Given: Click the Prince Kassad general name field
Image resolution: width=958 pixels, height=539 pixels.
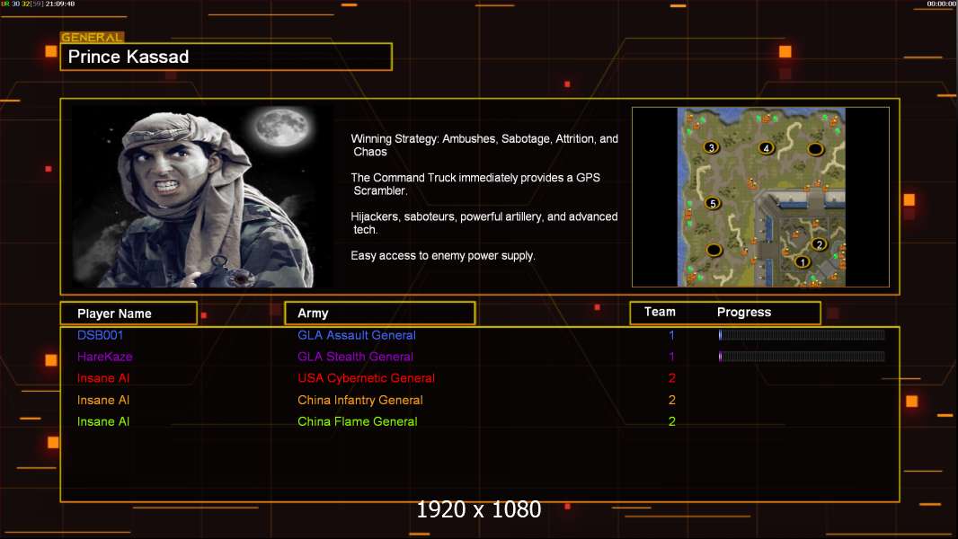Looking at the screenshot, I should [x=226, y=57].
